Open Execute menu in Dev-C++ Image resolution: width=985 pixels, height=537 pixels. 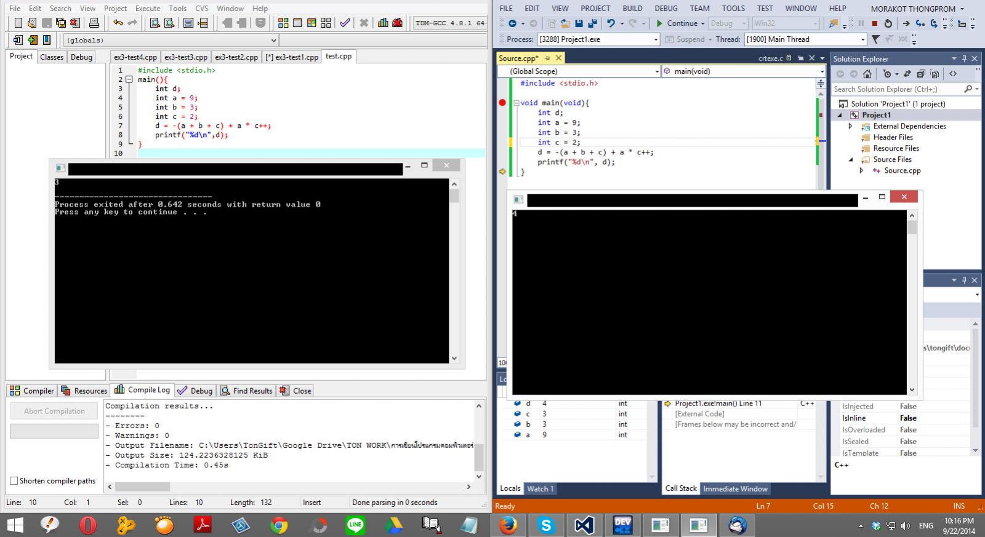pos(148,8)
